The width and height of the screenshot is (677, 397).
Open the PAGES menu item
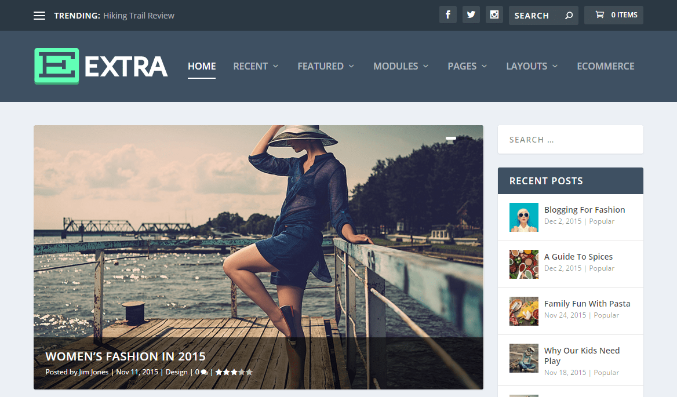pos(462,66)
